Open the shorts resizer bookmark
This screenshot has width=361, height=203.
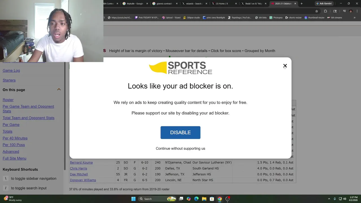tap(293, 17)
